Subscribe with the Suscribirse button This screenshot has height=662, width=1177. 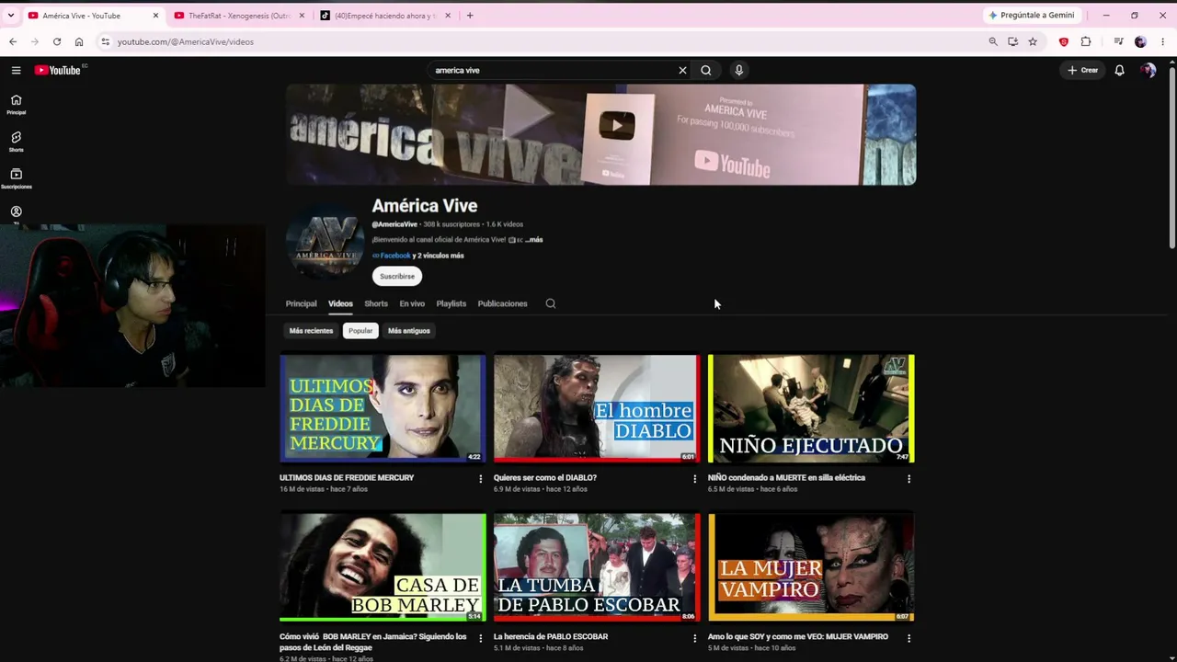[x=397, y=276]
